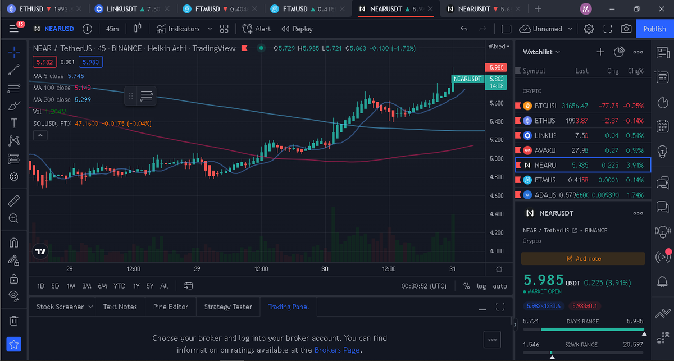The width and height of the screenshot is (674, 361).
Task: Toggle magnet mode for drawings
Action: (x=14, y=243)
